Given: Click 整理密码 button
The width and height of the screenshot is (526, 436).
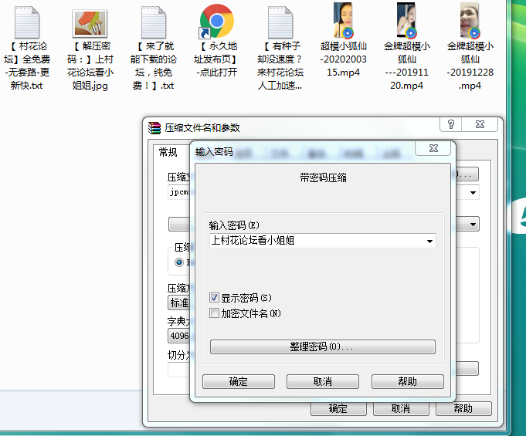Looking at the screenshot, I should [x=323, y=346].
